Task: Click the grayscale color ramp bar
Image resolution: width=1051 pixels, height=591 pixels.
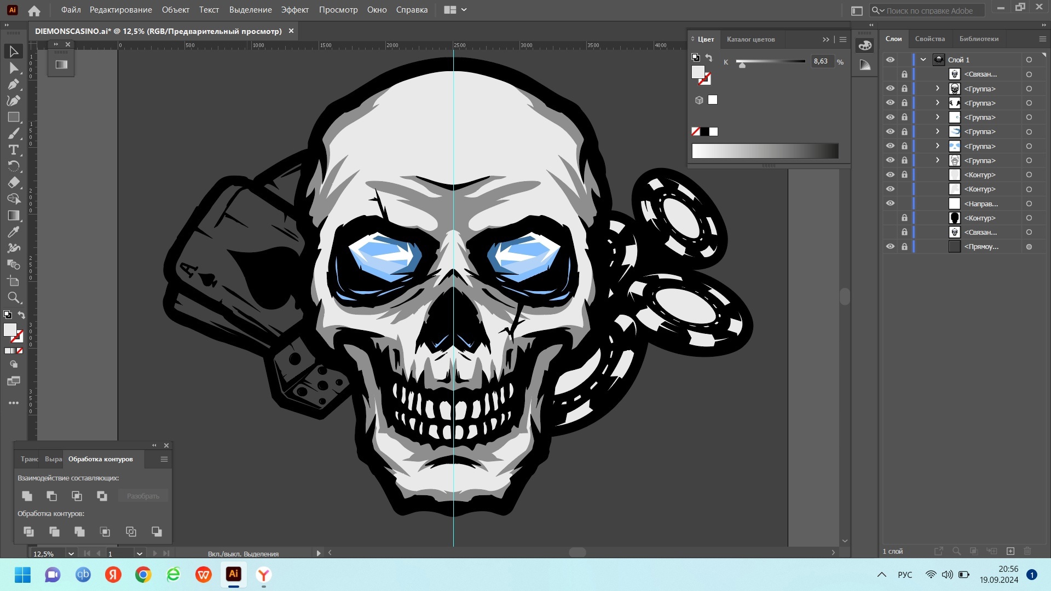Action: [x=765, y=151]
